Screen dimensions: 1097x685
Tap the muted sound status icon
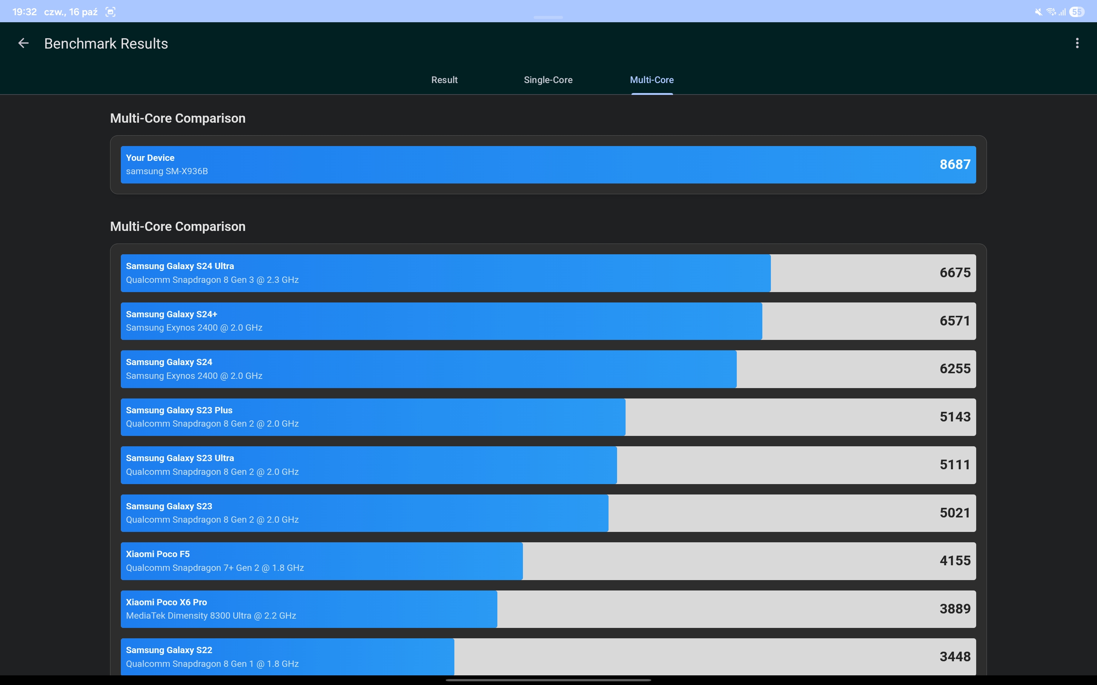1038,12
